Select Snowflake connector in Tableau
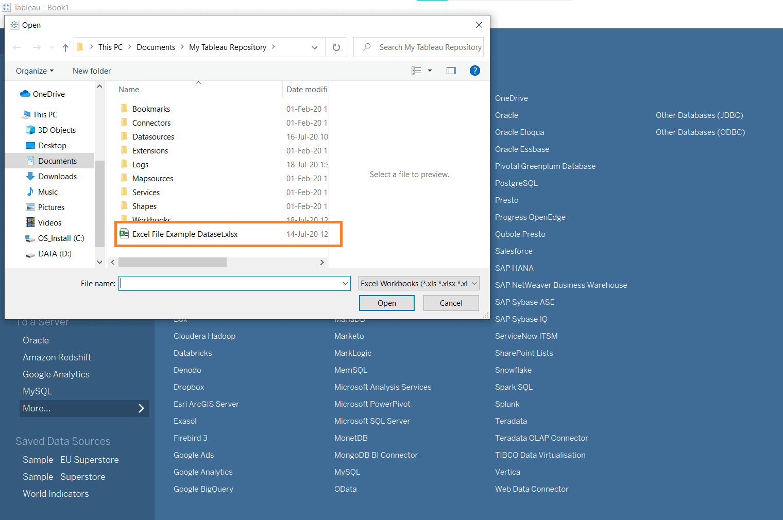This screenshot has height=520, width=783. coord(513,370)
